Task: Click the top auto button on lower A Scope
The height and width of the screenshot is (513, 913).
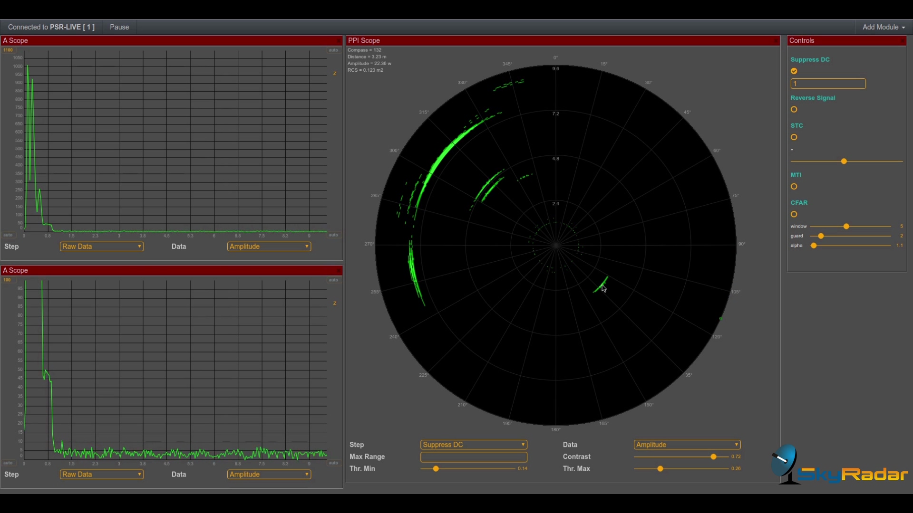Action: pyautogui.click(x=333, y=280)
